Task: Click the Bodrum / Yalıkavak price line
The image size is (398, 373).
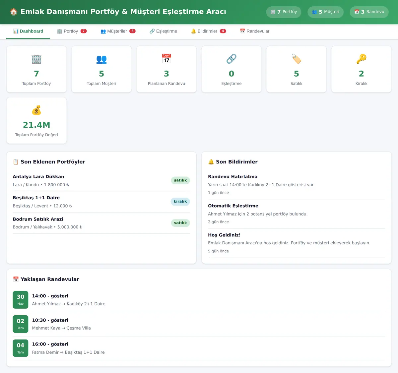Action: [x=48, y=227]
